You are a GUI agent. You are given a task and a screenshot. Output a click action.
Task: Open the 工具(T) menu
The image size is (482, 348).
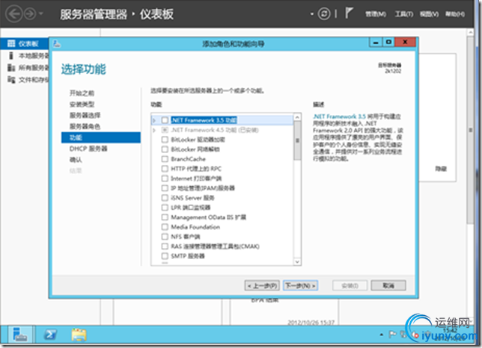tap(403, 13)
